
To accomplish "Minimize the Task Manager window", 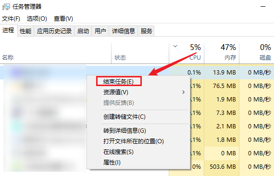I will [263, 7].
